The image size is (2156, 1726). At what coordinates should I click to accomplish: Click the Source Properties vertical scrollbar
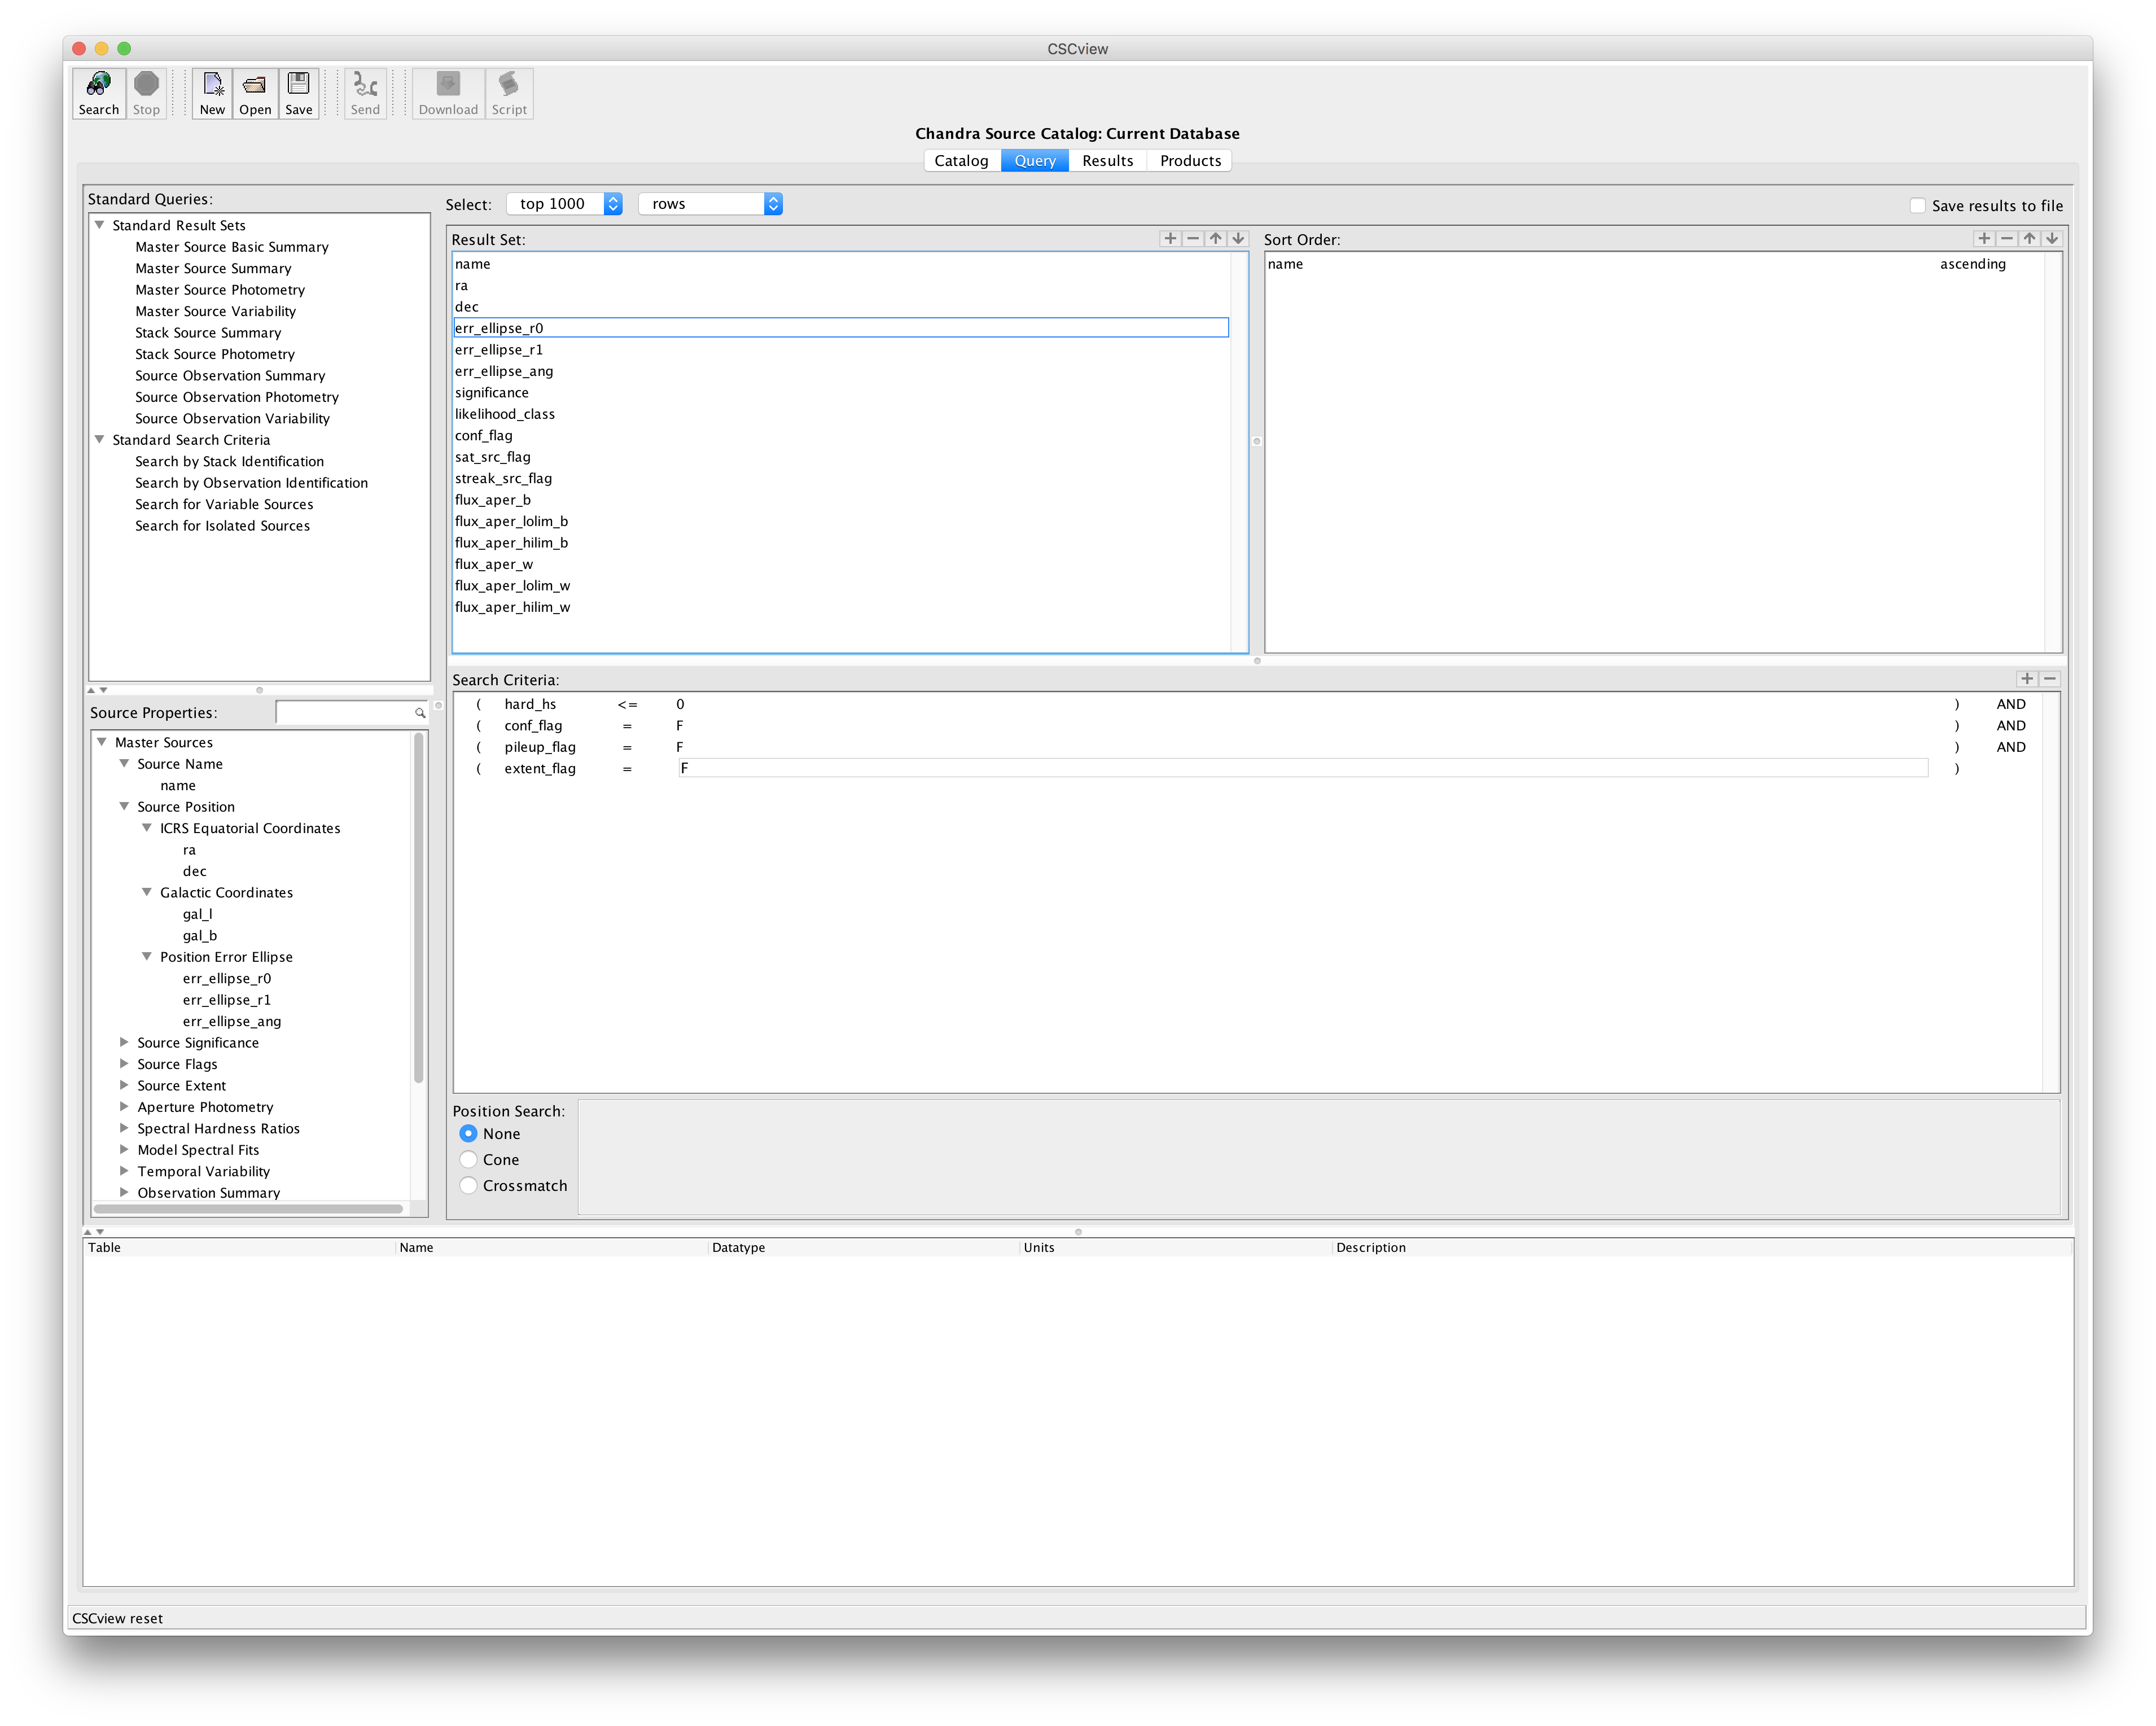(x=419, y=908)
